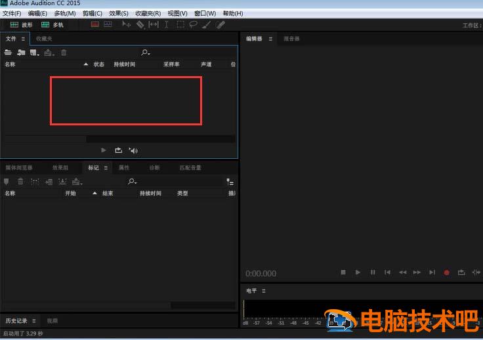This screenshot has height=340, width=483.
Task: Select the Razor cut tool
Action: (140, 24)
